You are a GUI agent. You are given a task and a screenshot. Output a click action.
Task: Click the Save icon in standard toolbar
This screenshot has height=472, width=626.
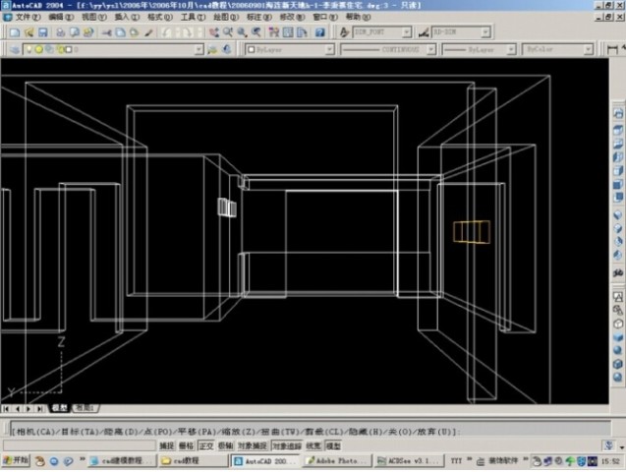tap(43, 32)
